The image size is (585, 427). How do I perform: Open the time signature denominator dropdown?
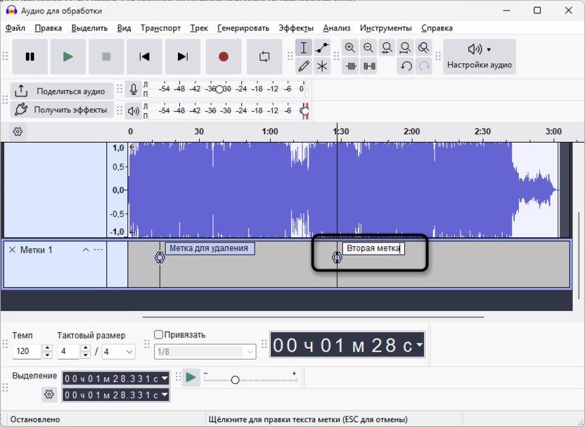point(129,351)
